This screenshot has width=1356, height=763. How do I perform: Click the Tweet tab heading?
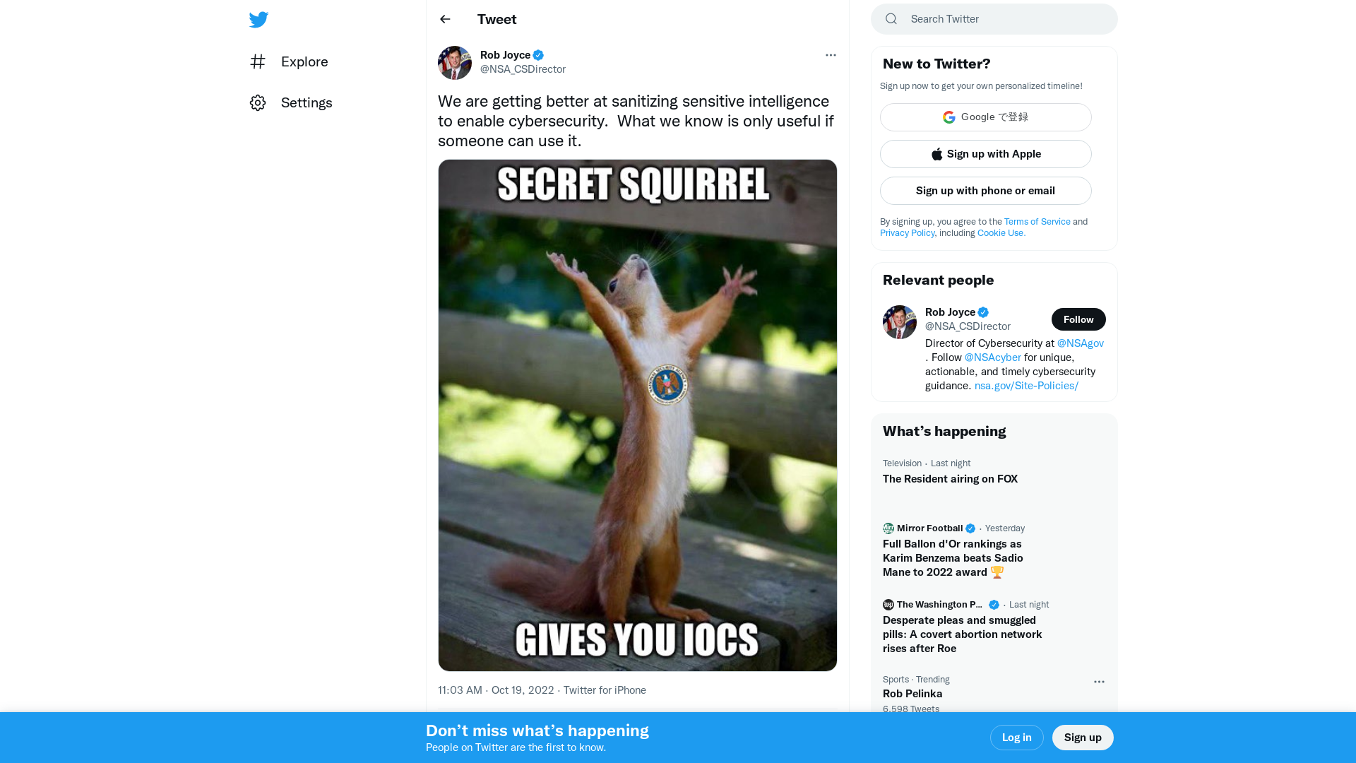click(496, 19)
